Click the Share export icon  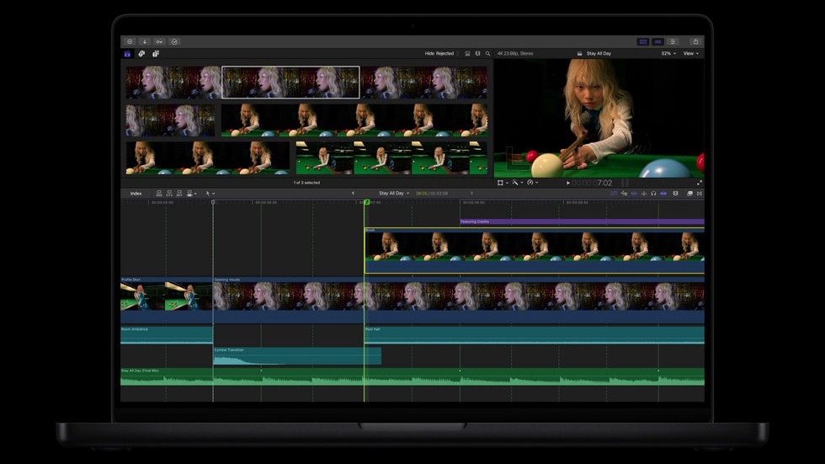pos(695,41)
